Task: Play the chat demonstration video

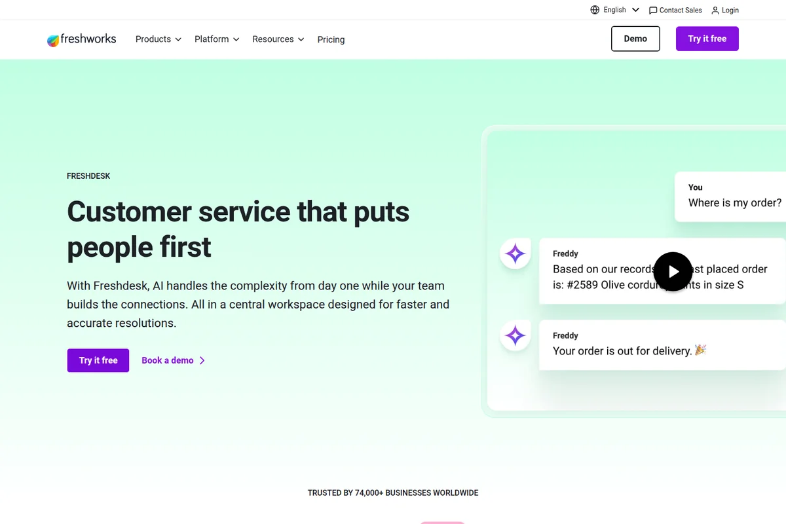Action: pos(673,271)
